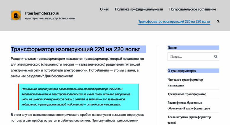Open link 'Расшифровка буквенных обозначений трансформаторов'
The image size is (230, 125).
189,105
